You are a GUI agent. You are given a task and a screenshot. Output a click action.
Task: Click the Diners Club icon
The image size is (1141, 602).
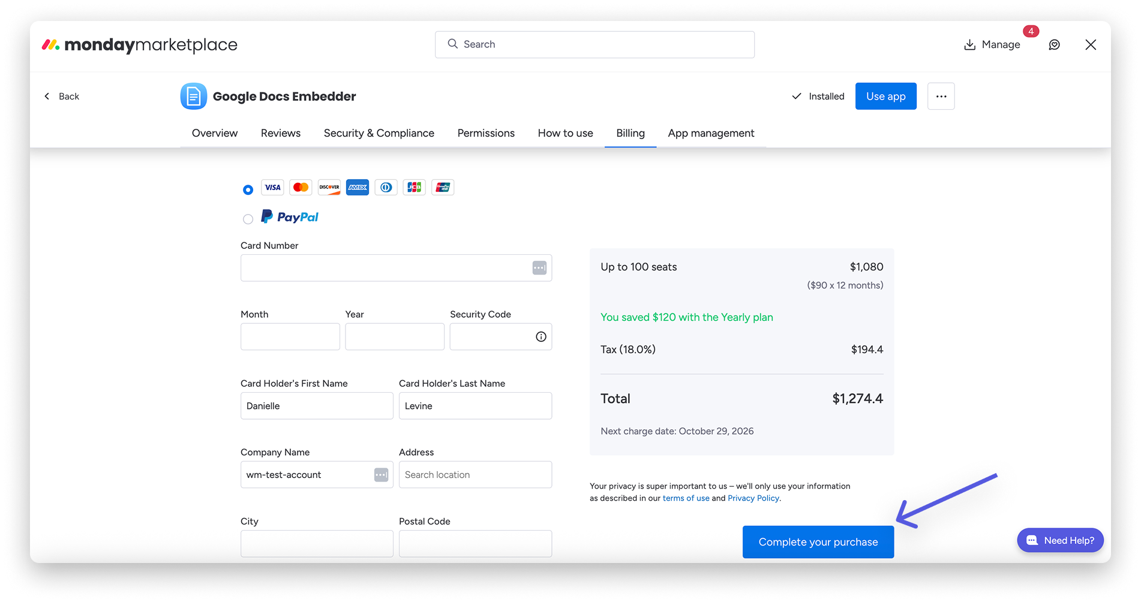click(386, 187)
